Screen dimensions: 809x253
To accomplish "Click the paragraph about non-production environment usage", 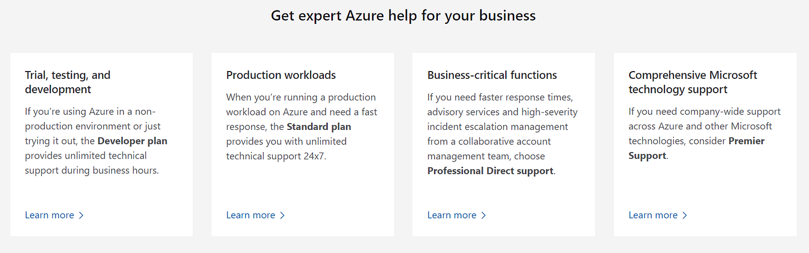I will pos(96,141).
